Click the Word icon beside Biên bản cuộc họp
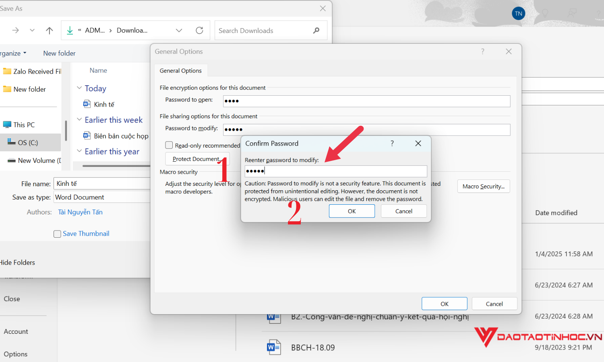This screenshot has height=362, width=604. (87, 136)
